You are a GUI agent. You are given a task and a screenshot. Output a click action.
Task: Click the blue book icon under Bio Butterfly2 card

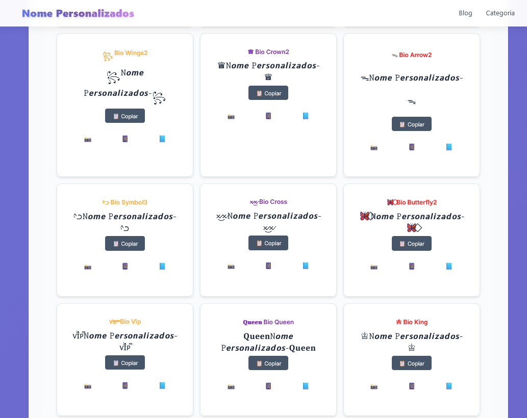448,266
